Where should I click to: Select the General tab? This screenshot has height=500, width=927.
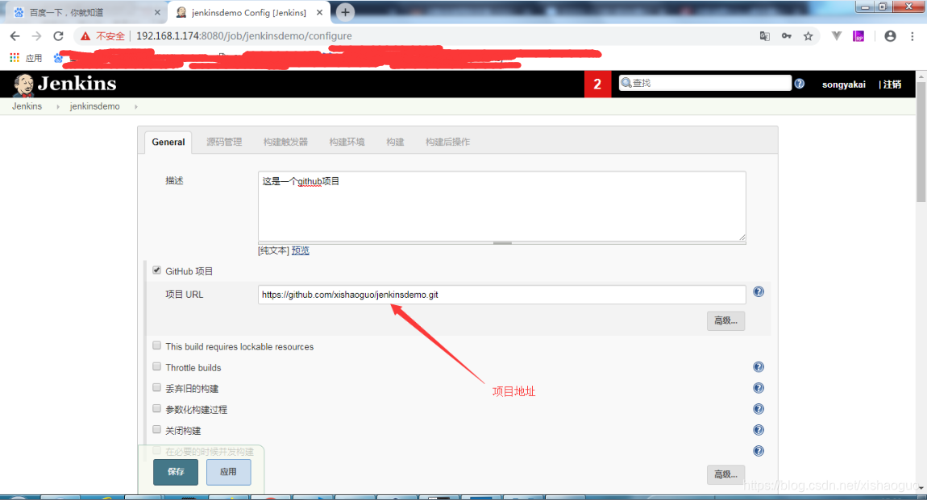click(x=168, y=143)
